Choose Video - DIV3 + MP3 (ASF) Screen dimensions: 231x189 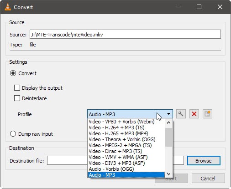[x=126, y=163]
